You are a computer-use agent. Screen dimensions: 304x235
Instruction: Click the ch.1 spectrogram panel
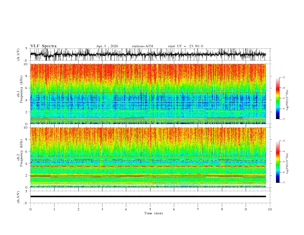148,94
